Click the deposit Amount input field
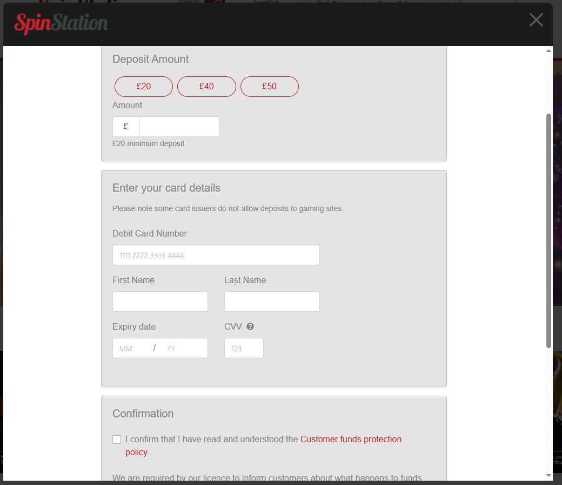Screen dimensions: 562x485 [179, 127]
